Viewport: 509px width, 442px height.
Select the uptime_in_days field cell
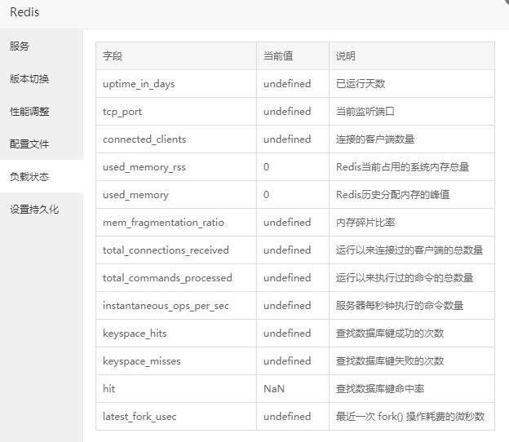[176, 84]
